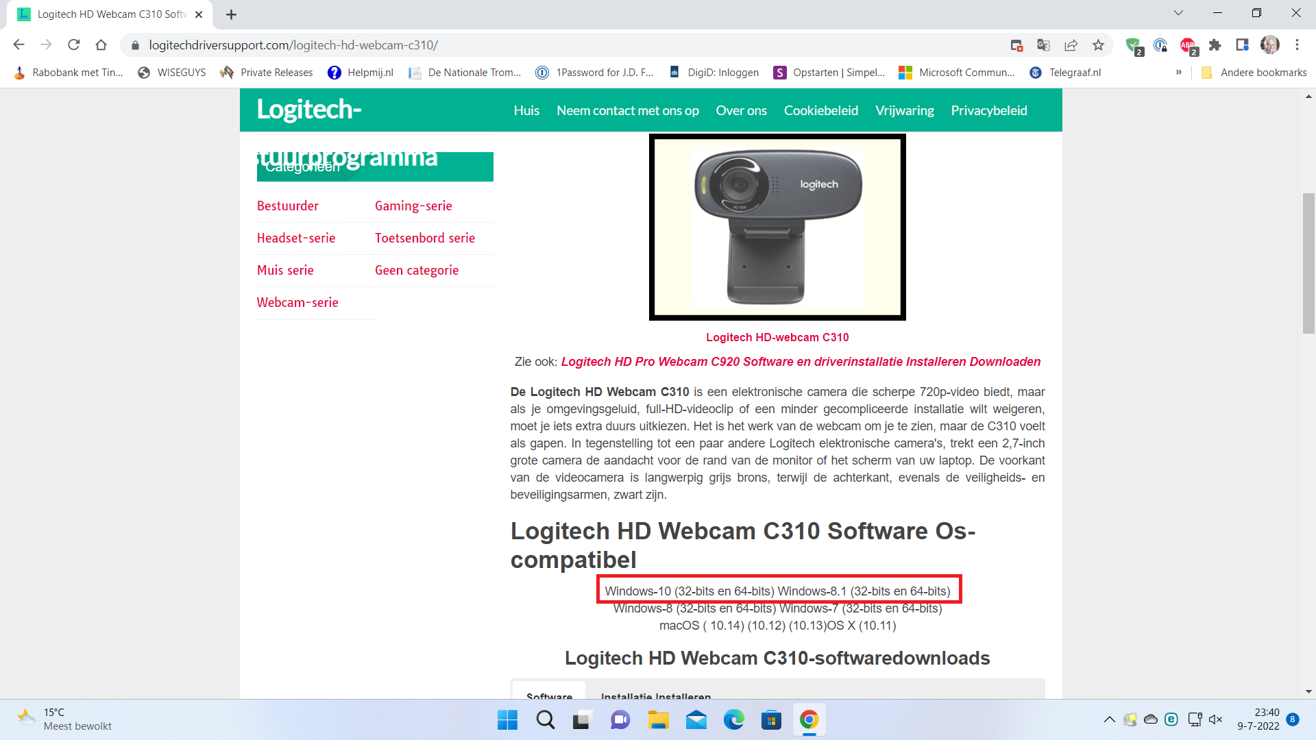The width and height of the screenshot is (1316, 740).
Task: Share this page via the share icon
Action: pyautogui.click(x=1071, y=45)
